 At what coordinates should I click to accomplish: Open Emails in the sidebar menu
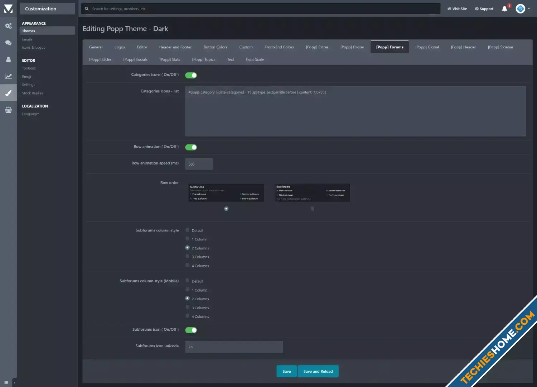click(27, 39)
